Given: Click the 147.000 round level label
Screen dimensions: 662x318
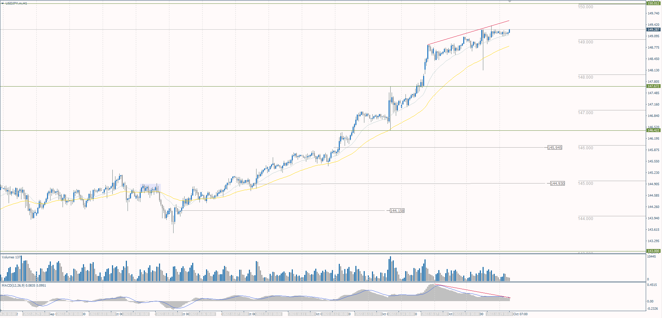Looking at the screenshot, I should click(586, 113).
